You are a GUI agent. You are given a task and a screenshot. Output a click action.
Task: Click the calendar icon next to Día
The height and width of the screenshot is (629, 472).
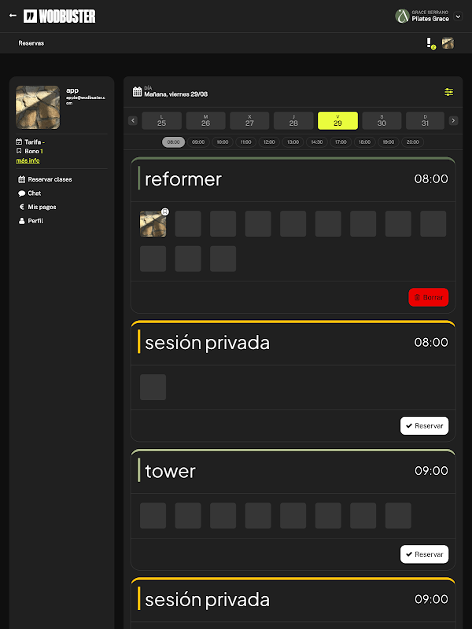tap(137, 91)
